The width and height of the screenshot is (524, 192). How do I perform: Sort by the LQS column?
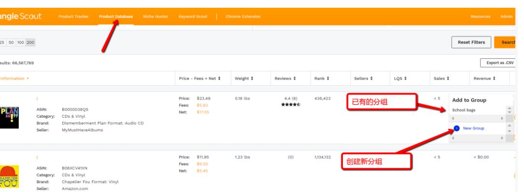tap(400, 79)
